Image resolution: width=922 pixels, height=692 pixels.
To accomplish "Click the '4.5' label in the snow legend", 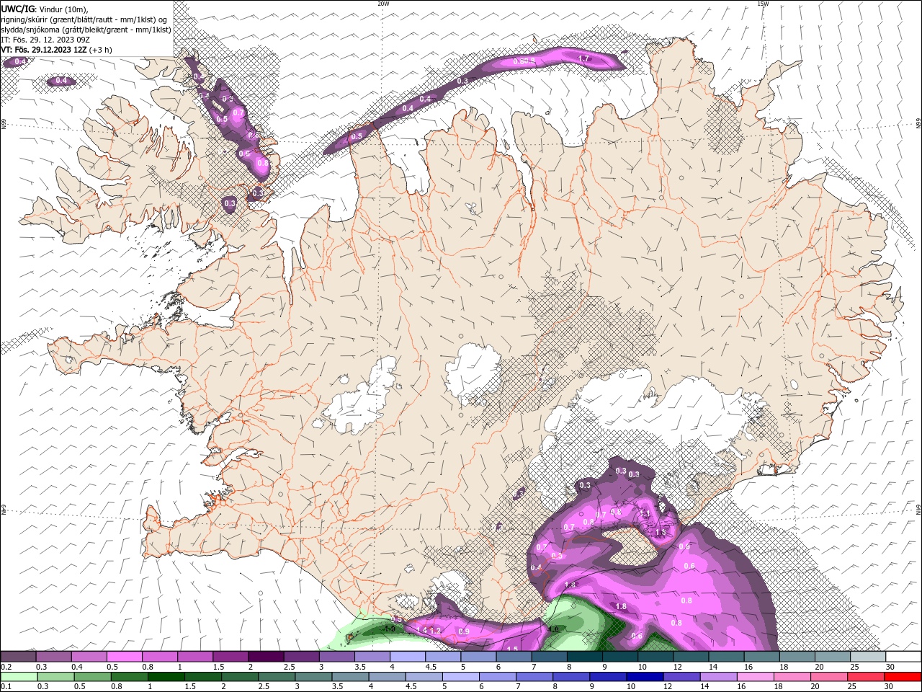I will (x=431, y=667).
